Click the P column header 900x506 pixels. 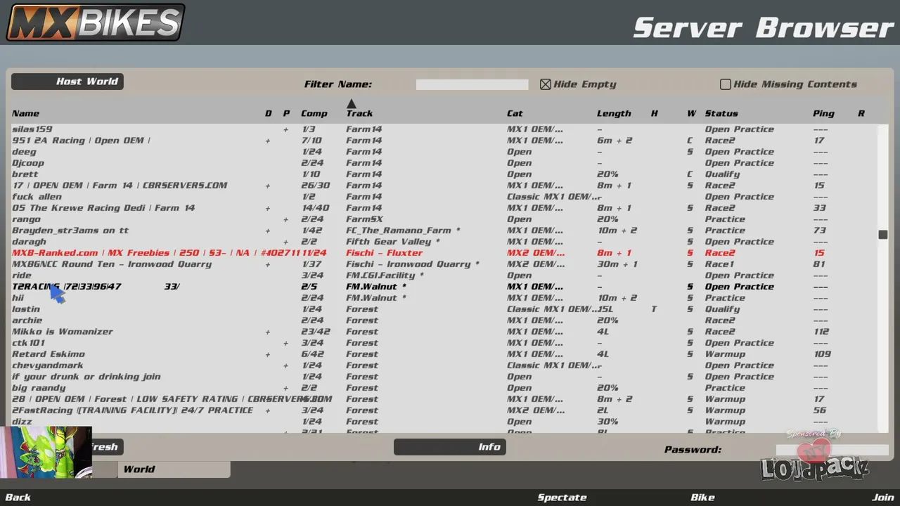[286, 113]
